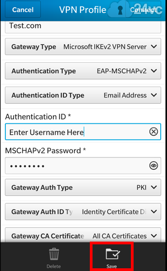Click the MSCHAPv2 Password * label

46,150
